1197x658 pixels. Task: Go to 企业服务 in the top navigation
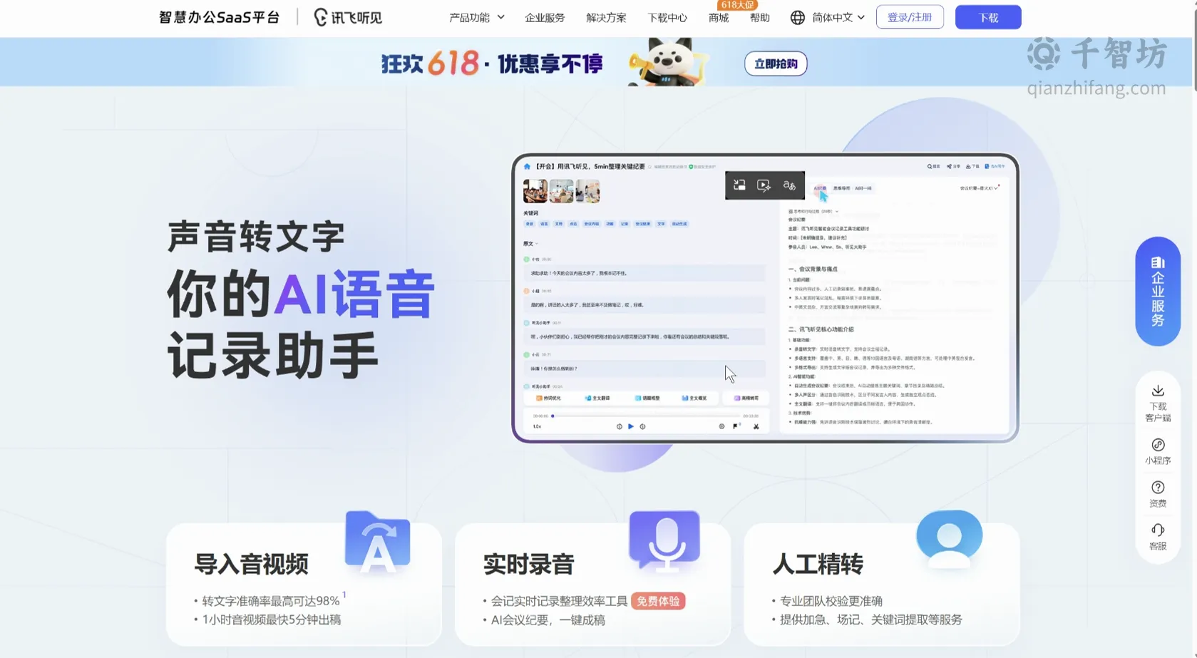(545, 18)
